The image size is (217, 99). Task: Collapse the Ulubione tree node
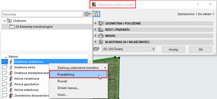tap(4, 21)
